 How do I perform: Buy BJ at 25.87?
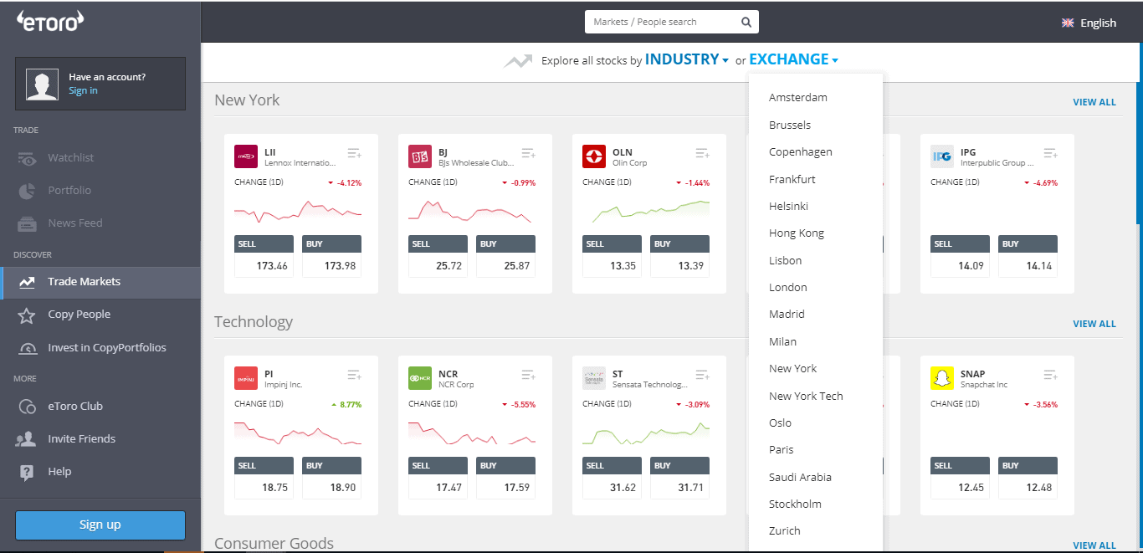[x=506, y=256]
